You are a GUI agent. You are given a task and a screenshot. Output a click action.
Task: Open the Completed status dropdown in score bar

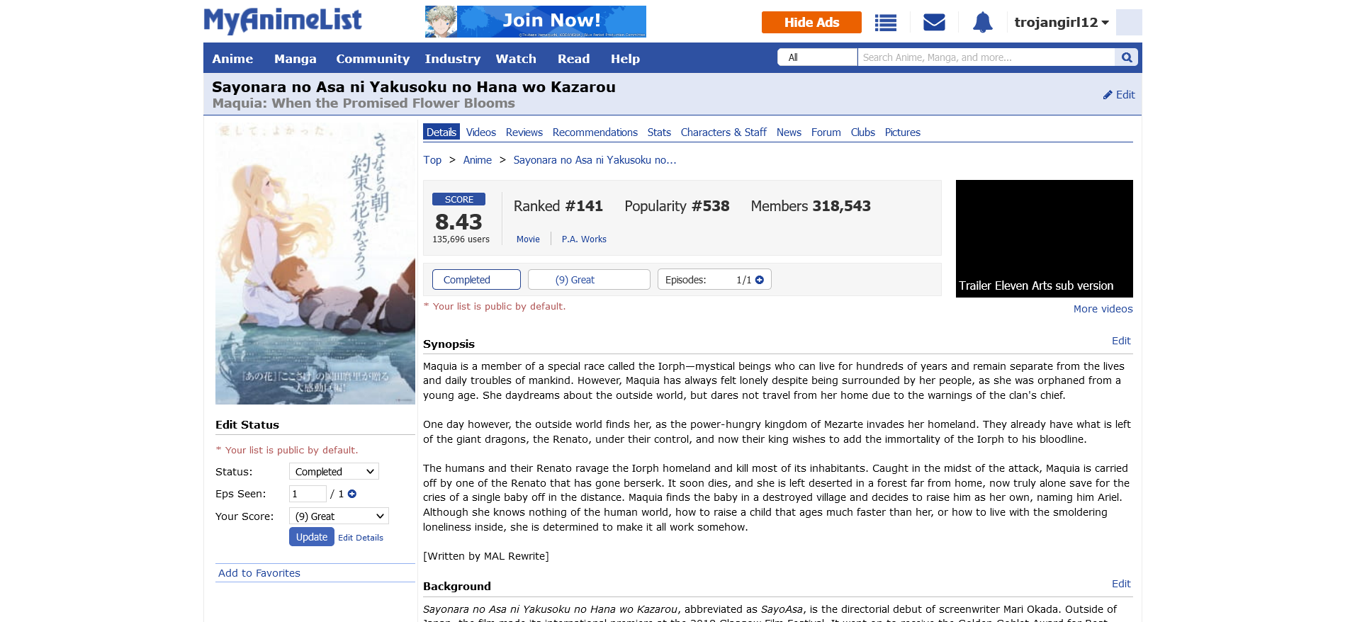pyautogui.click(x=476, y=280)
